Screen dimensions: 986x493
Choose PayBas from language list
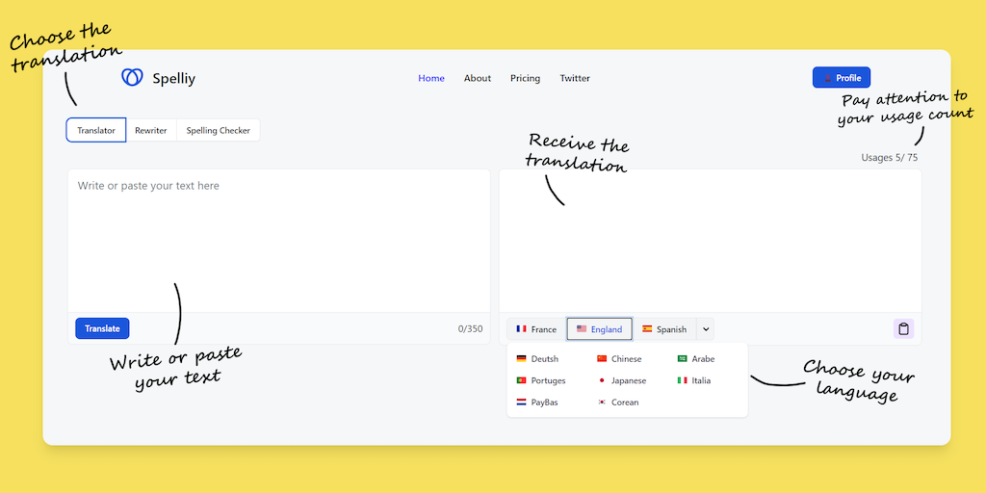(x=537, y=402)
